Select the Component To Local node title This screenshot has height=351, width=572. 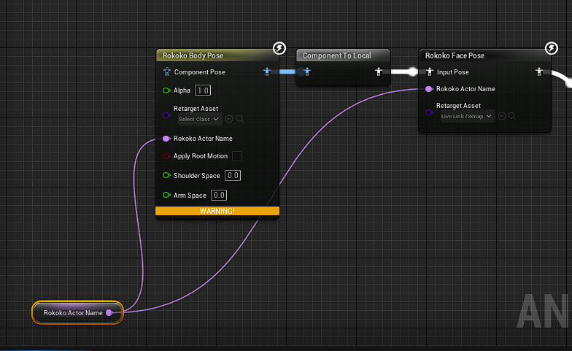(337, 55)
